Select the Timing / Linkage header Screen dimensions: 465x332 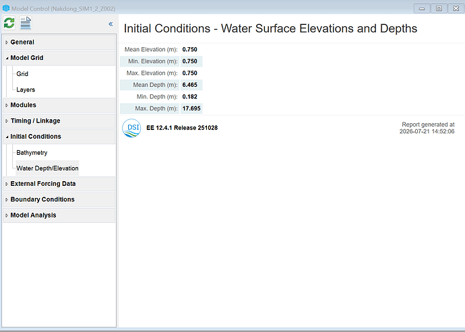click(59, 121)
